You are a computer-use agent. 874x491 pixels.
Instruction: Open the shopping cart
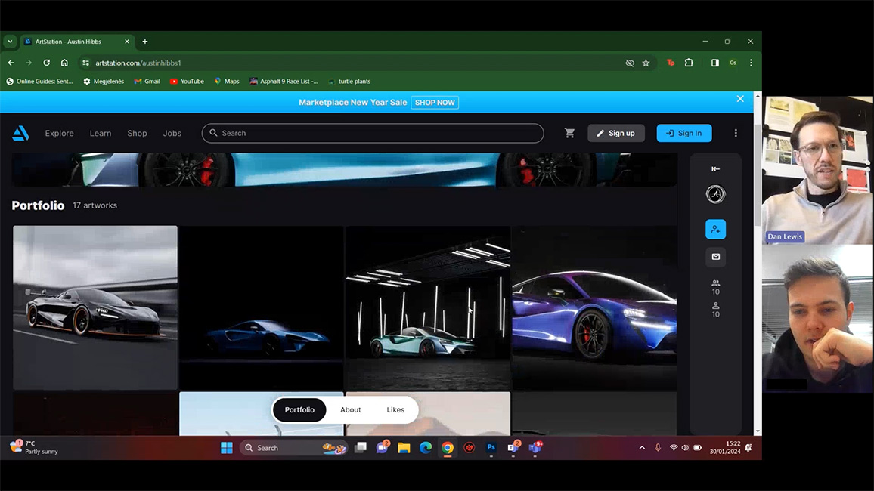click(x=569, y=133)
